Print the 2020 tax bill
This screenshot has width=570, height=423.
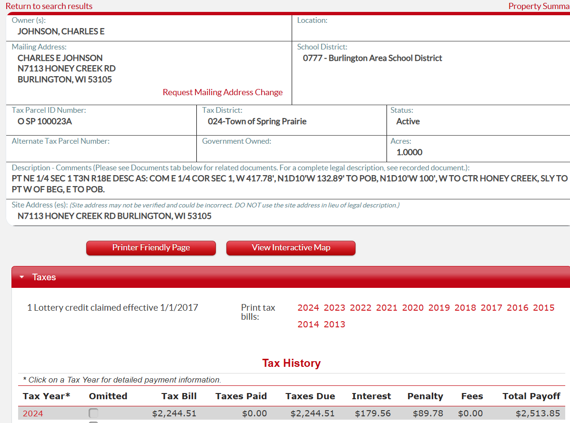click(413, 308)
